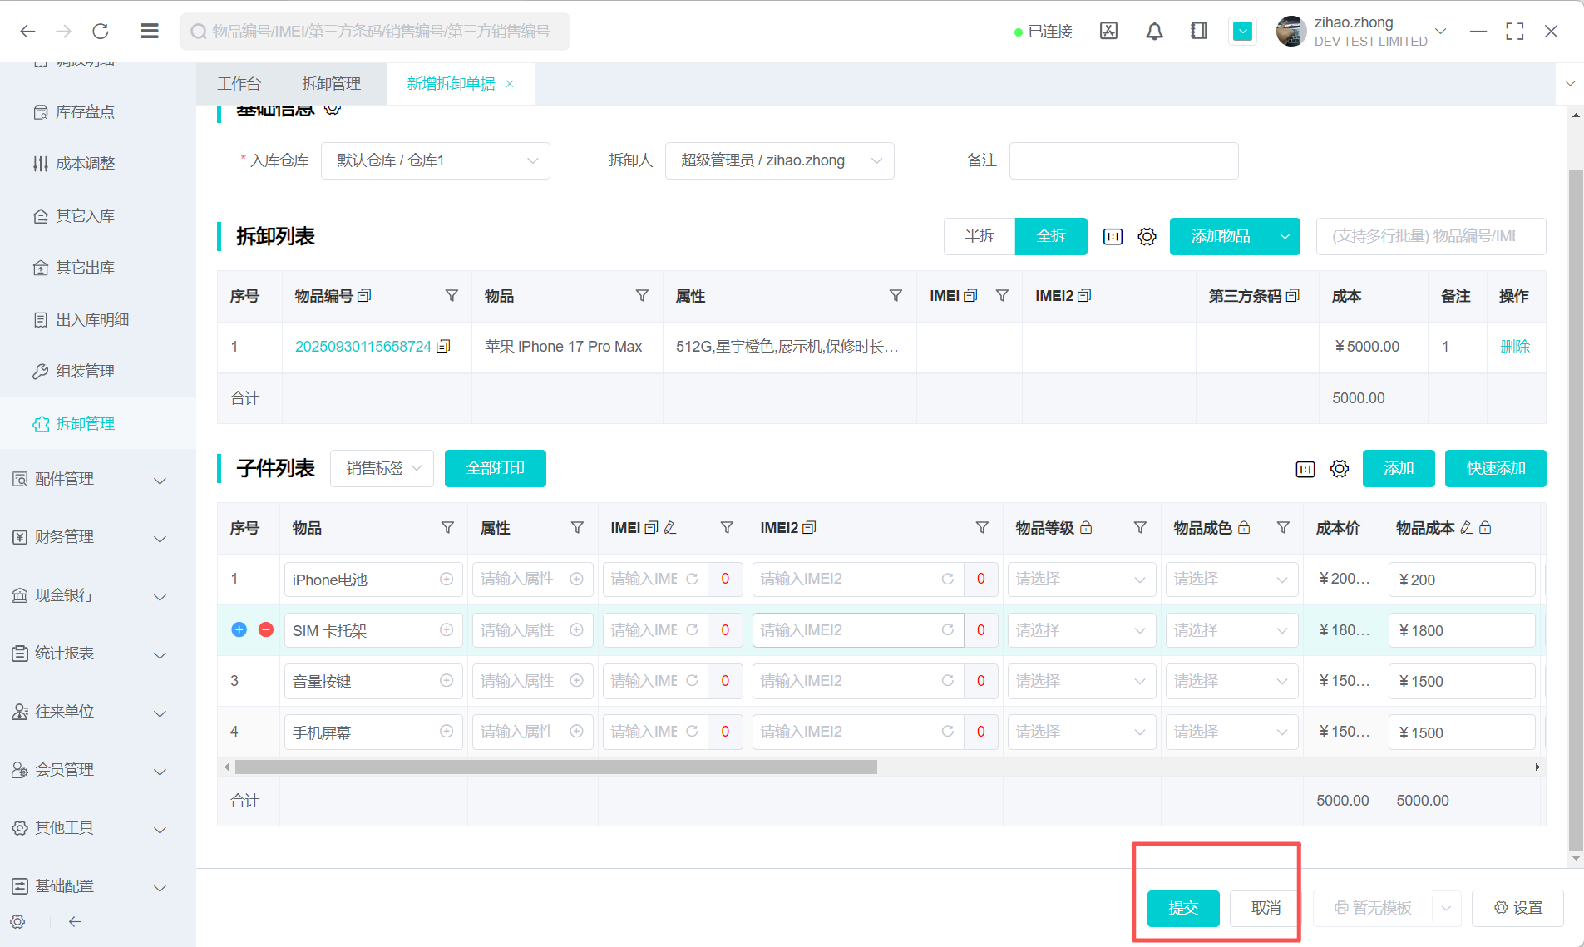1584x947 pixels.
Task: Filter the 物品编号 column in 拆卸列表
Action: coord(452,296)
